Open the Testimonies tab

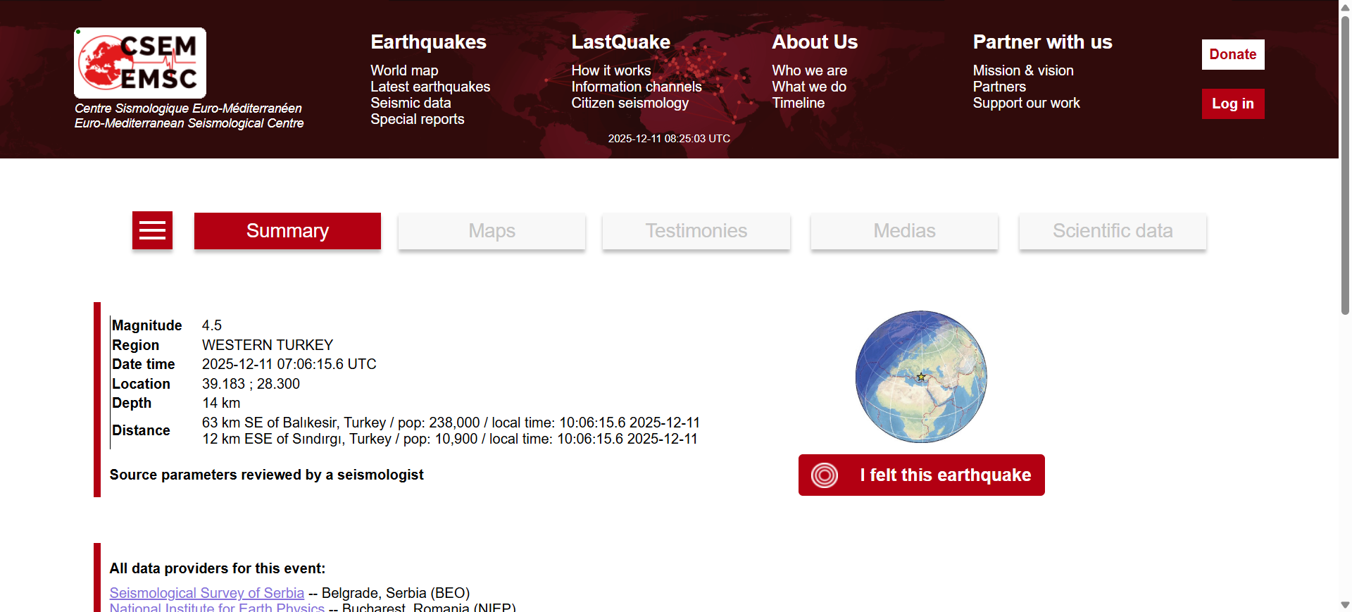696,231
